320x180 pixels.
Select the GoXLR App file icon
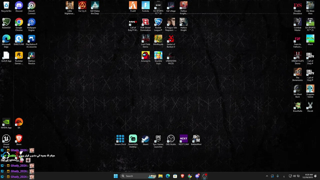pyautogui.click(x=6, y=57)
